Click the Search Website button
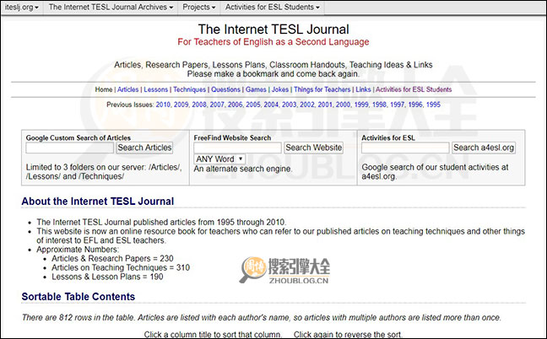This screenshot has height=339, width=547. (314, 148)
